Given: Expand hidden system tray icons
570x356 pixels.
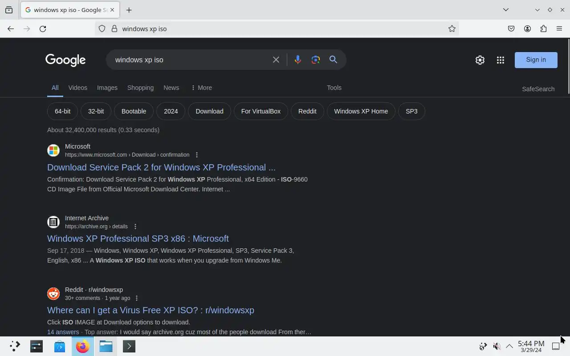Looking at the screenshot, I should pos(509,346).
